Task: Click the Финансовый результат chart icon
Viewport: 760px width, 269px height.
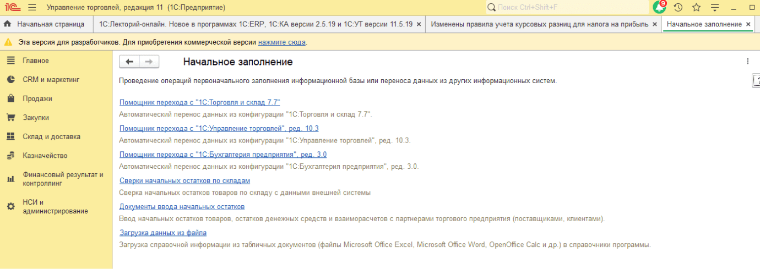Action: 10,179
